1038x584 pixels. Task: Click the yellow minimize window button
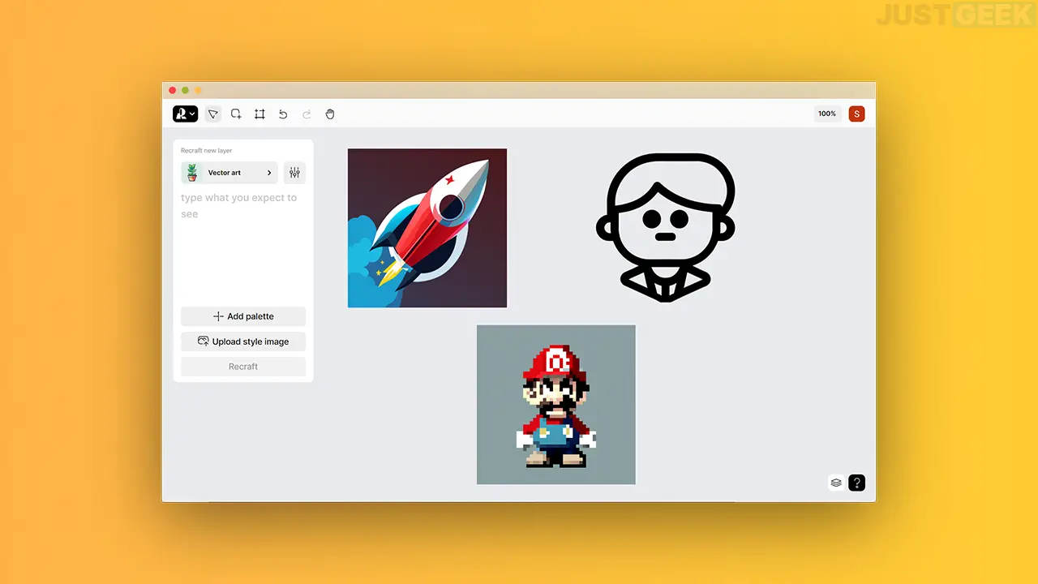[x=198, y=90]
